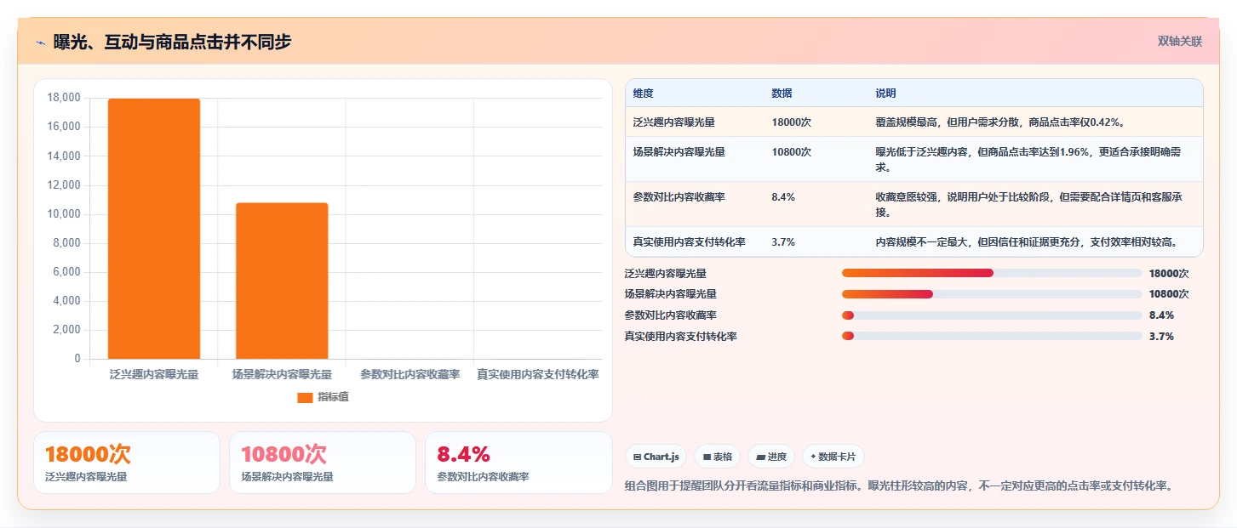The image size is (1237, 528).
Task: Click the 18000次 value beside the progress bar
Action: point(1169,274)
